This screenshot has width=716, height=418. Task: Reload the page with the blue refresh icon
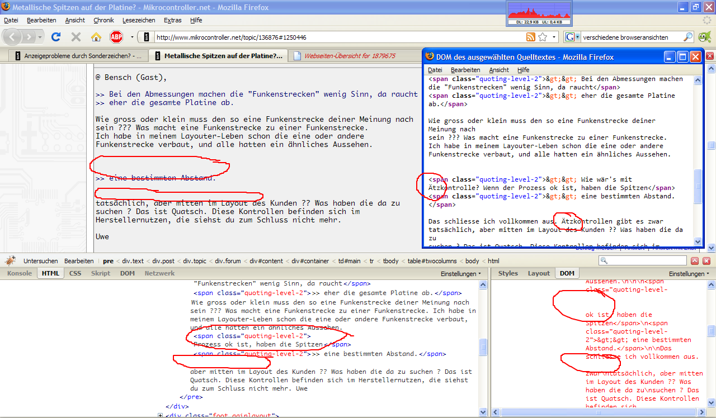56,37
